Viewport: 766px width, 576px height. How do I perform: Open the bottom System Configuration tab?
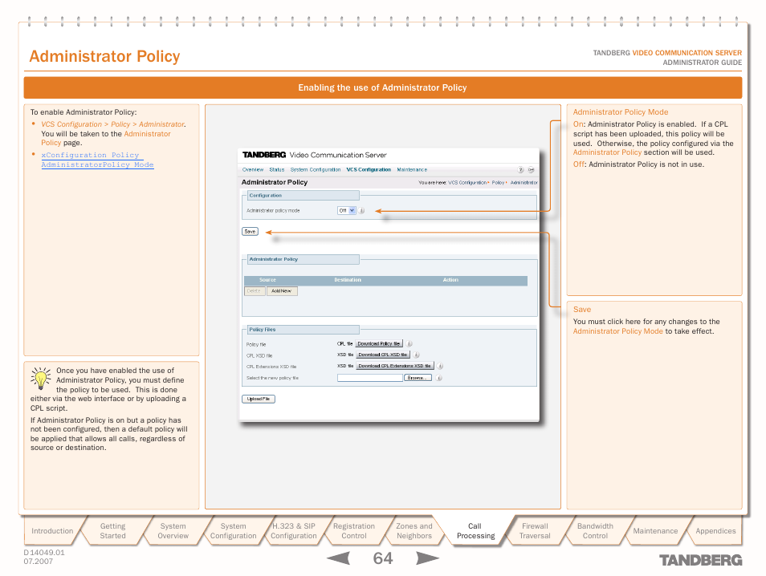click(x=233, y=531)
